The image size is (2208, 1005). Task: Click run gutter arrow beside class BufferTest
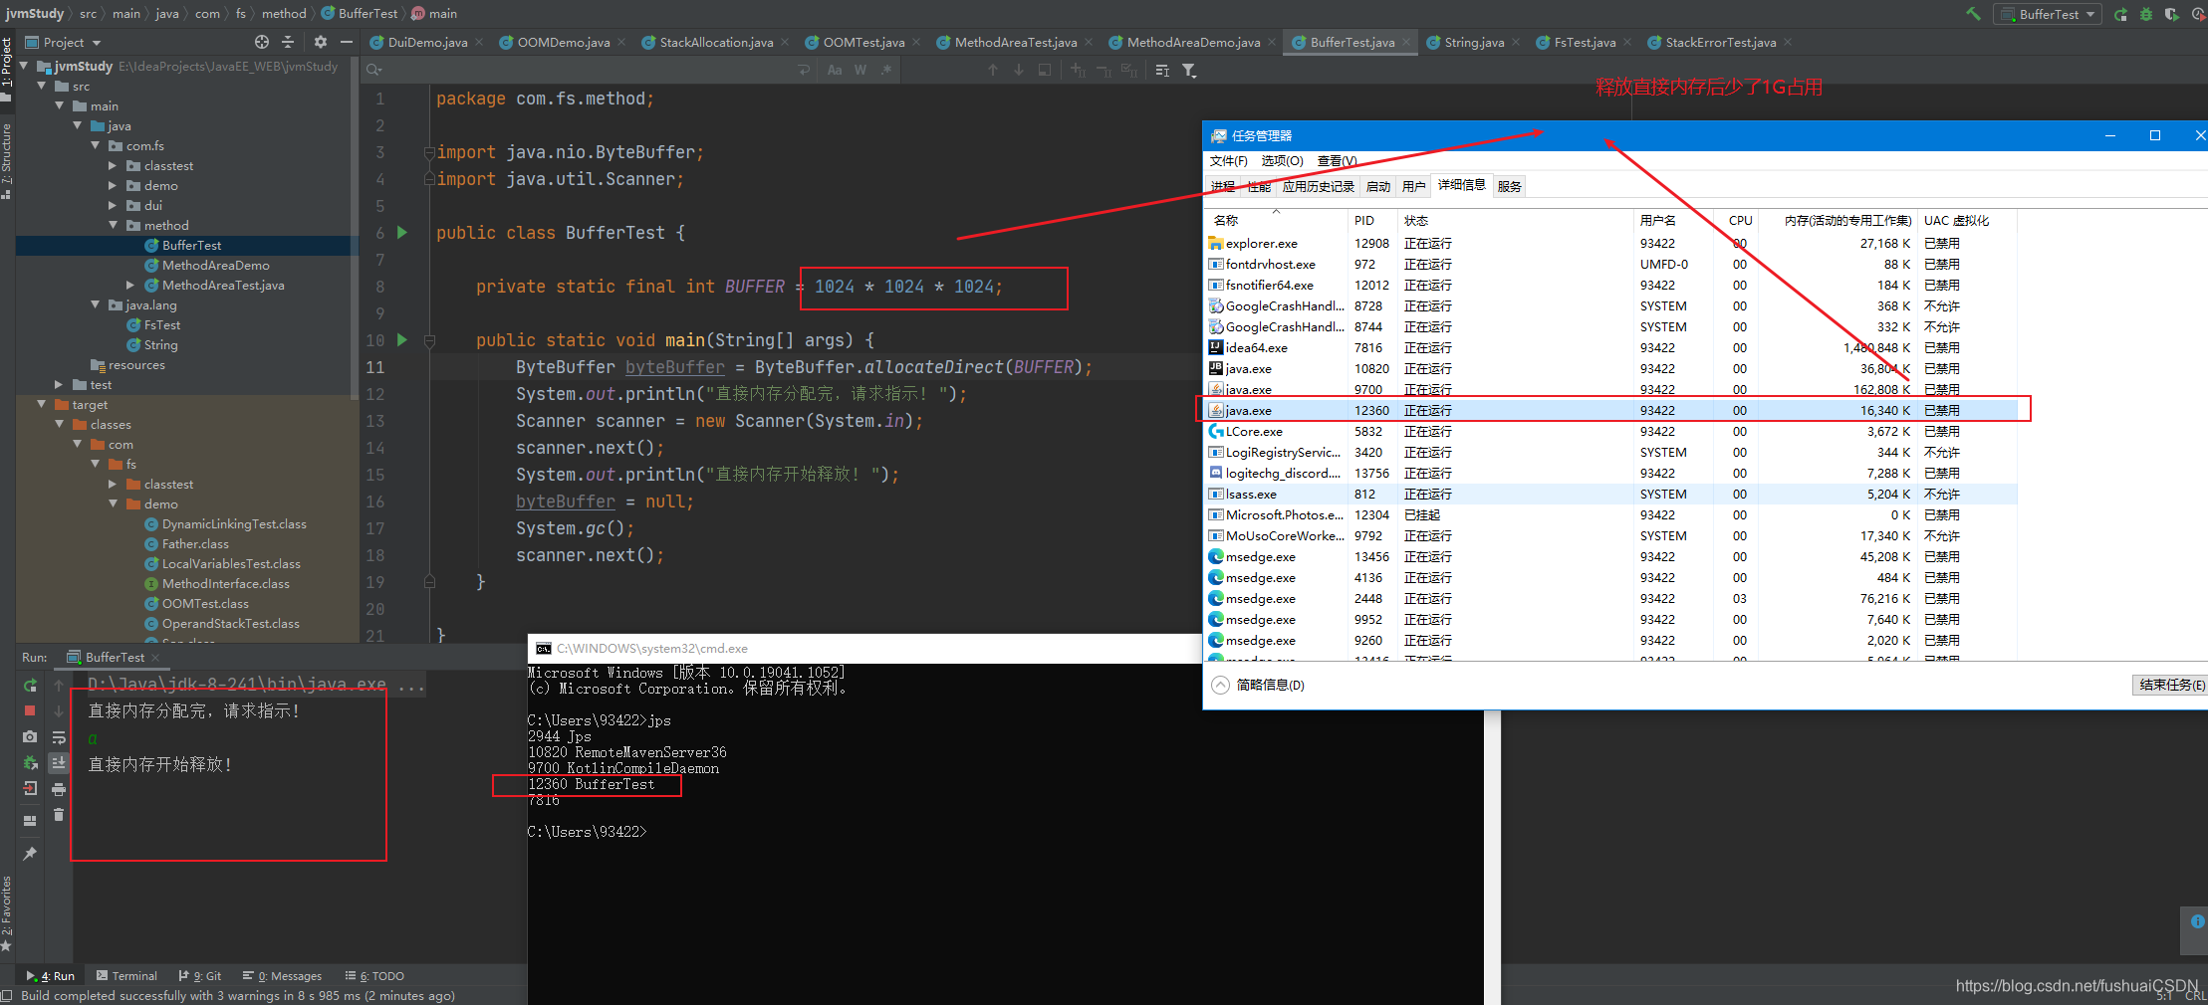(x=402, y=232)
